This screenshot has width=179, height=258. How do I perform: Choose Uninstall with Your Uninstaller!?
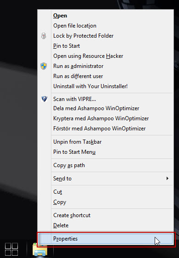(106, 86)
